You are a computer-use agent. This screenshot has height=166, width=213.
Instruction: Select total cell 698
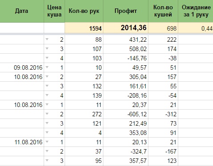click(163, 28)
